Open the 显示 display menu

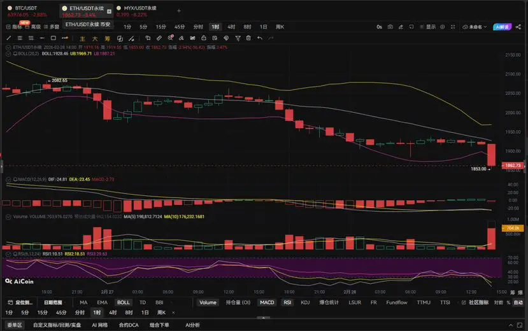click(427, 27)
